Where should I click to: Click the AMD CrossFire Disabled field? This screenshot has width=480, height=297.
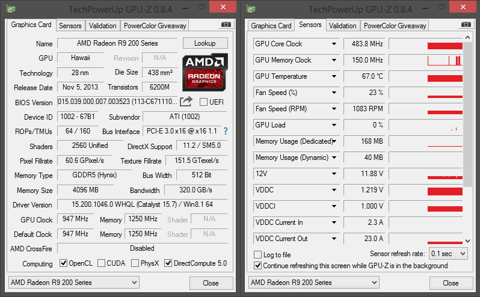pyautogui.click(x=143, y=248)
